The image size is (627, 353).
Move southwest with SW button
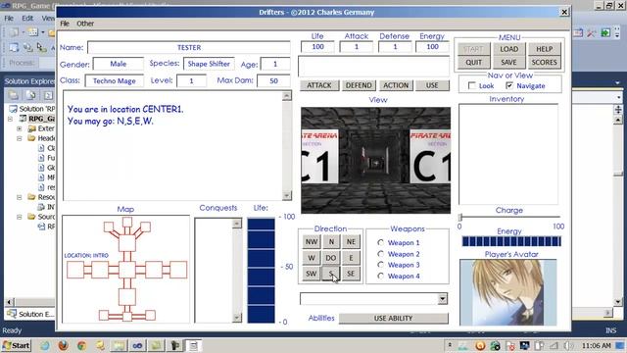312,274
